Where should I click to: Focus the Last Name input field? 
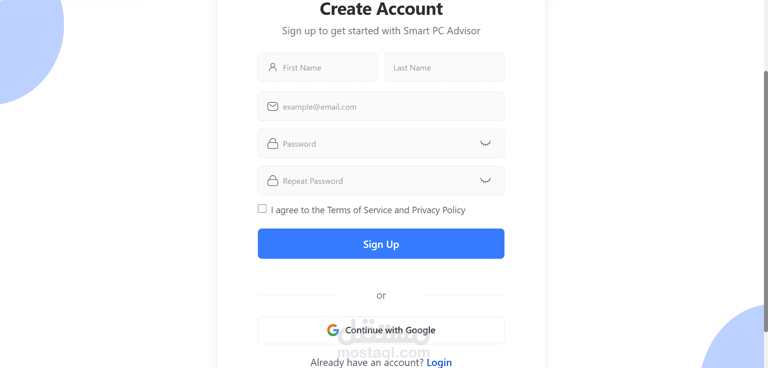click(x=444, y=68)
